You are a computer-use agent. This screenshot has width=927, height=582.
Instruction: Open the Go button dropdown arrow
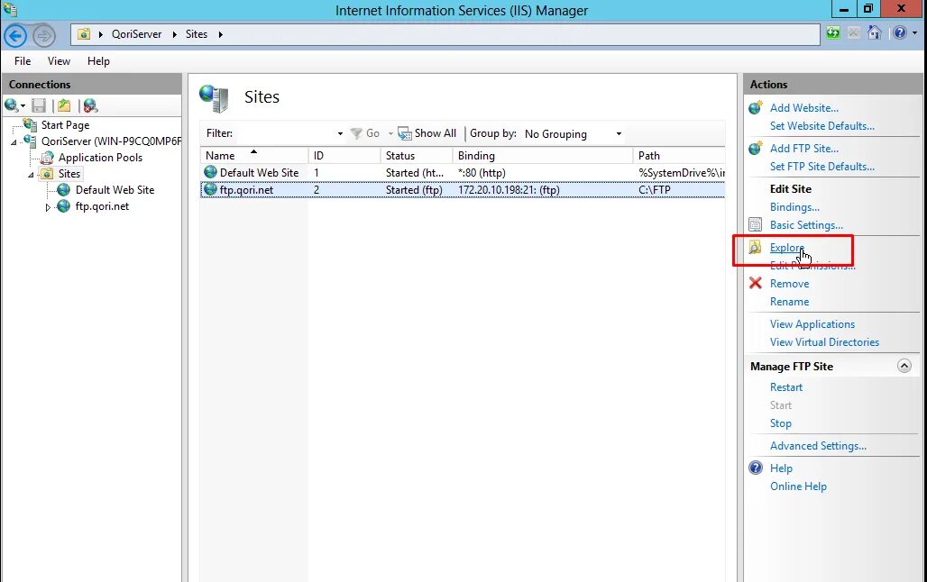point(390,133)
